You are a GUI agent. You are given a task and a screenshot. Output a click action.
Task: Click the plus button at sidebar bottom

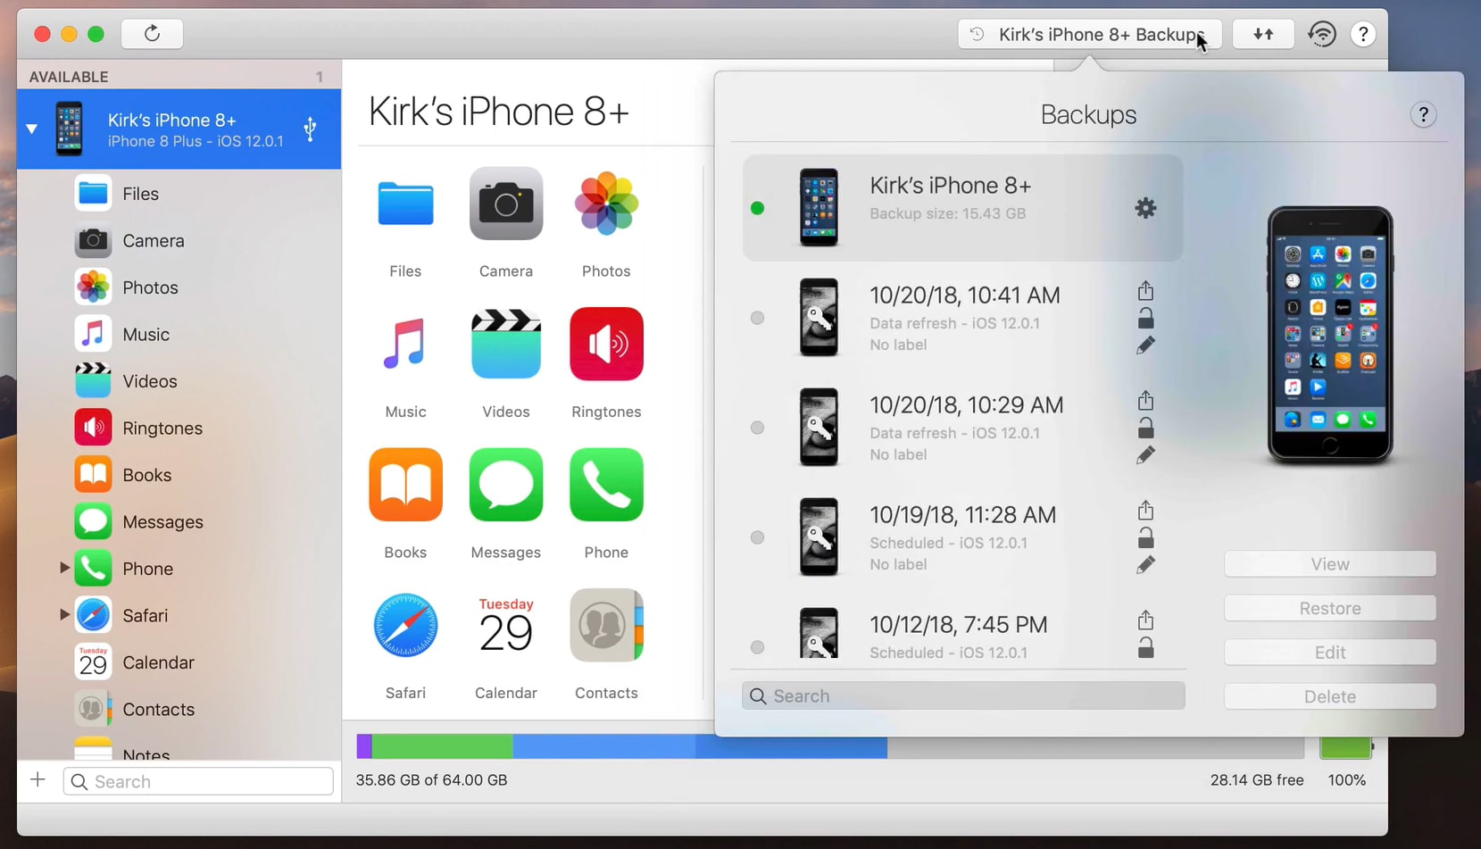pos(37,780)
